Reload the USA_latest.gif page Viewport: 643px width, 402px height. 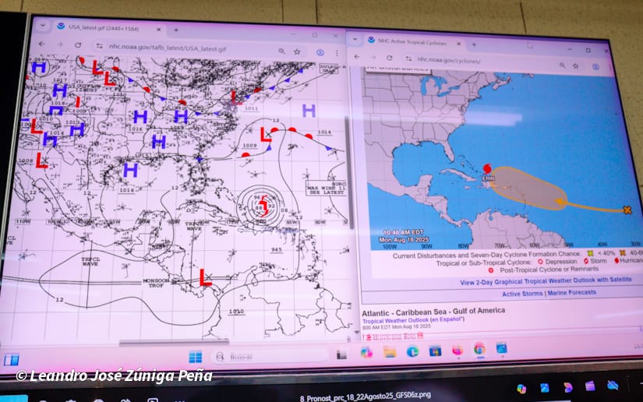point(78,45)
